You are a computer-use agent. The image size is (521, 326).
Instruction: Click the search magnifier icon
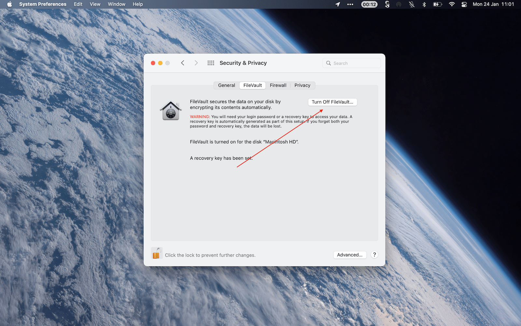coord(329,63)
